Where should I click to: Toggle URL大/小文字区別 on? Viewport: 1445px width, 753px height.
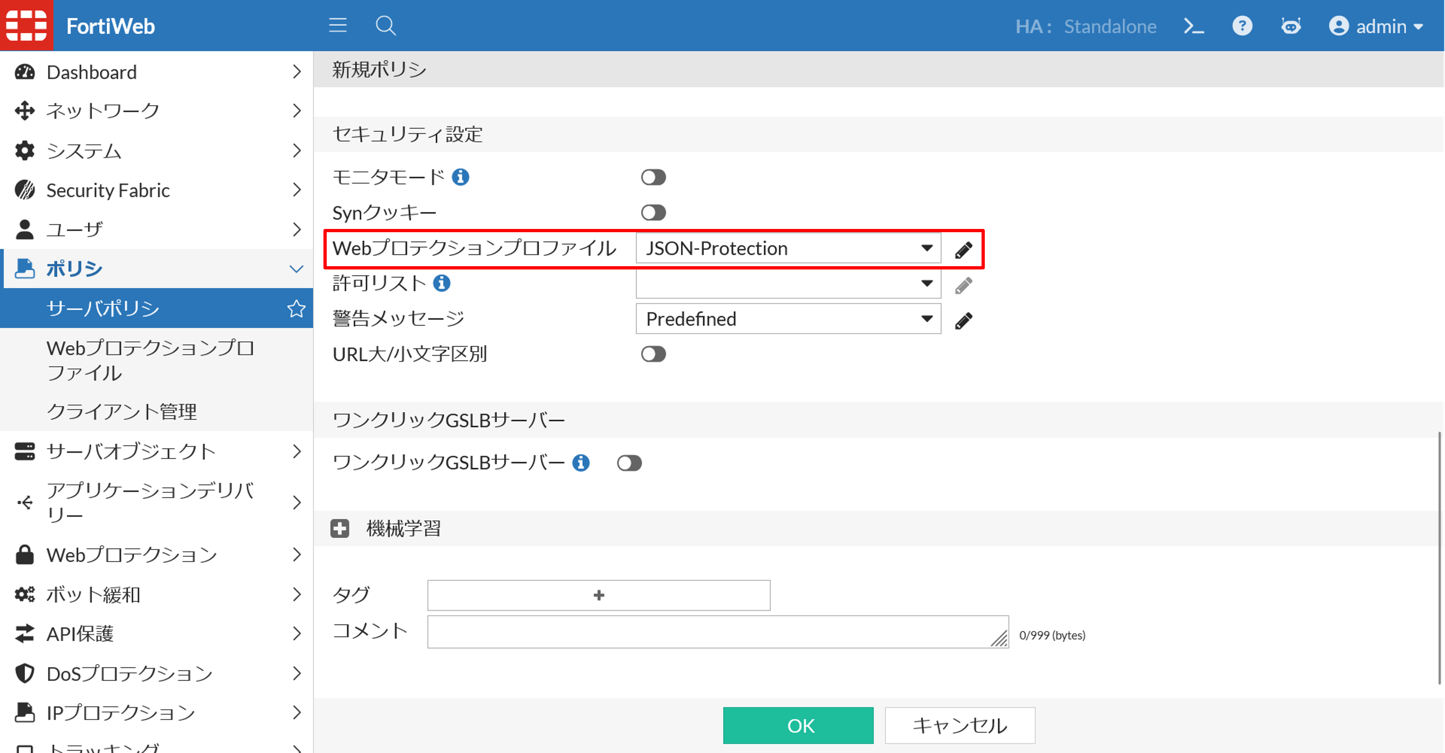click(x=653, y=354)
